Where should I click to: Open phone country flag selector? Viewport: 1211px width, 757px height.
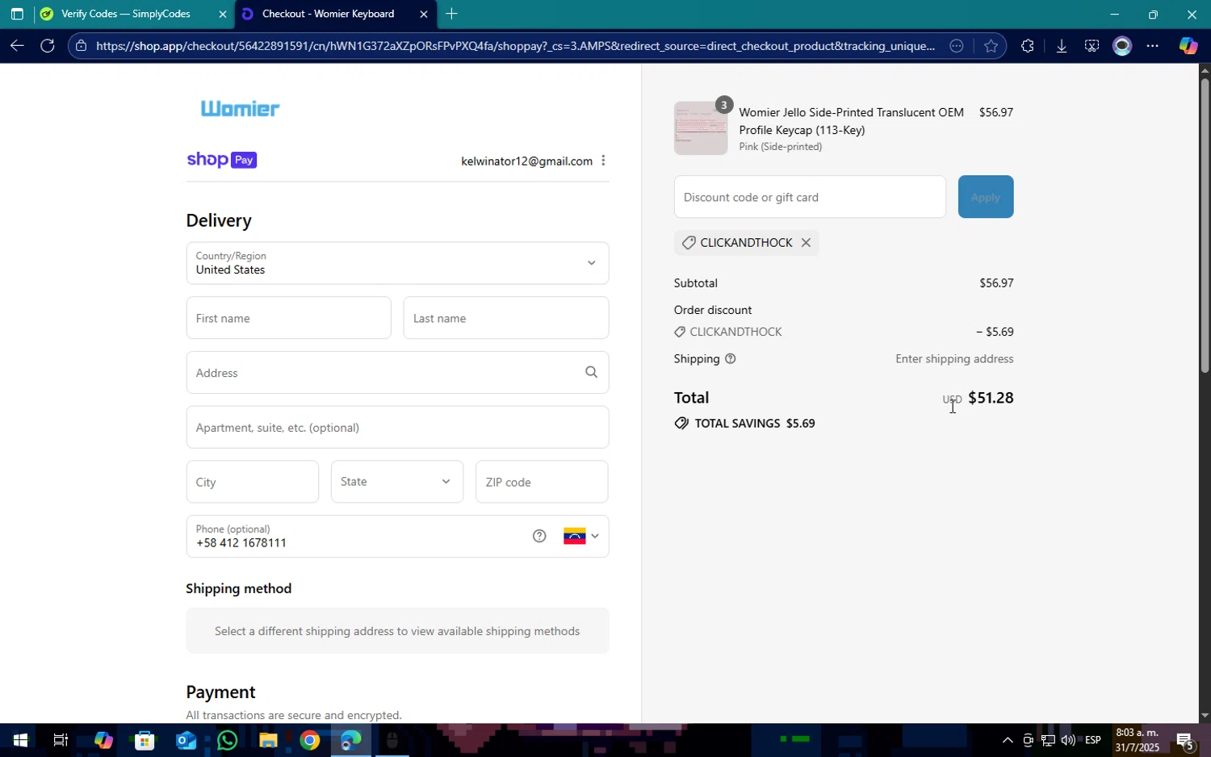[581, 536]
